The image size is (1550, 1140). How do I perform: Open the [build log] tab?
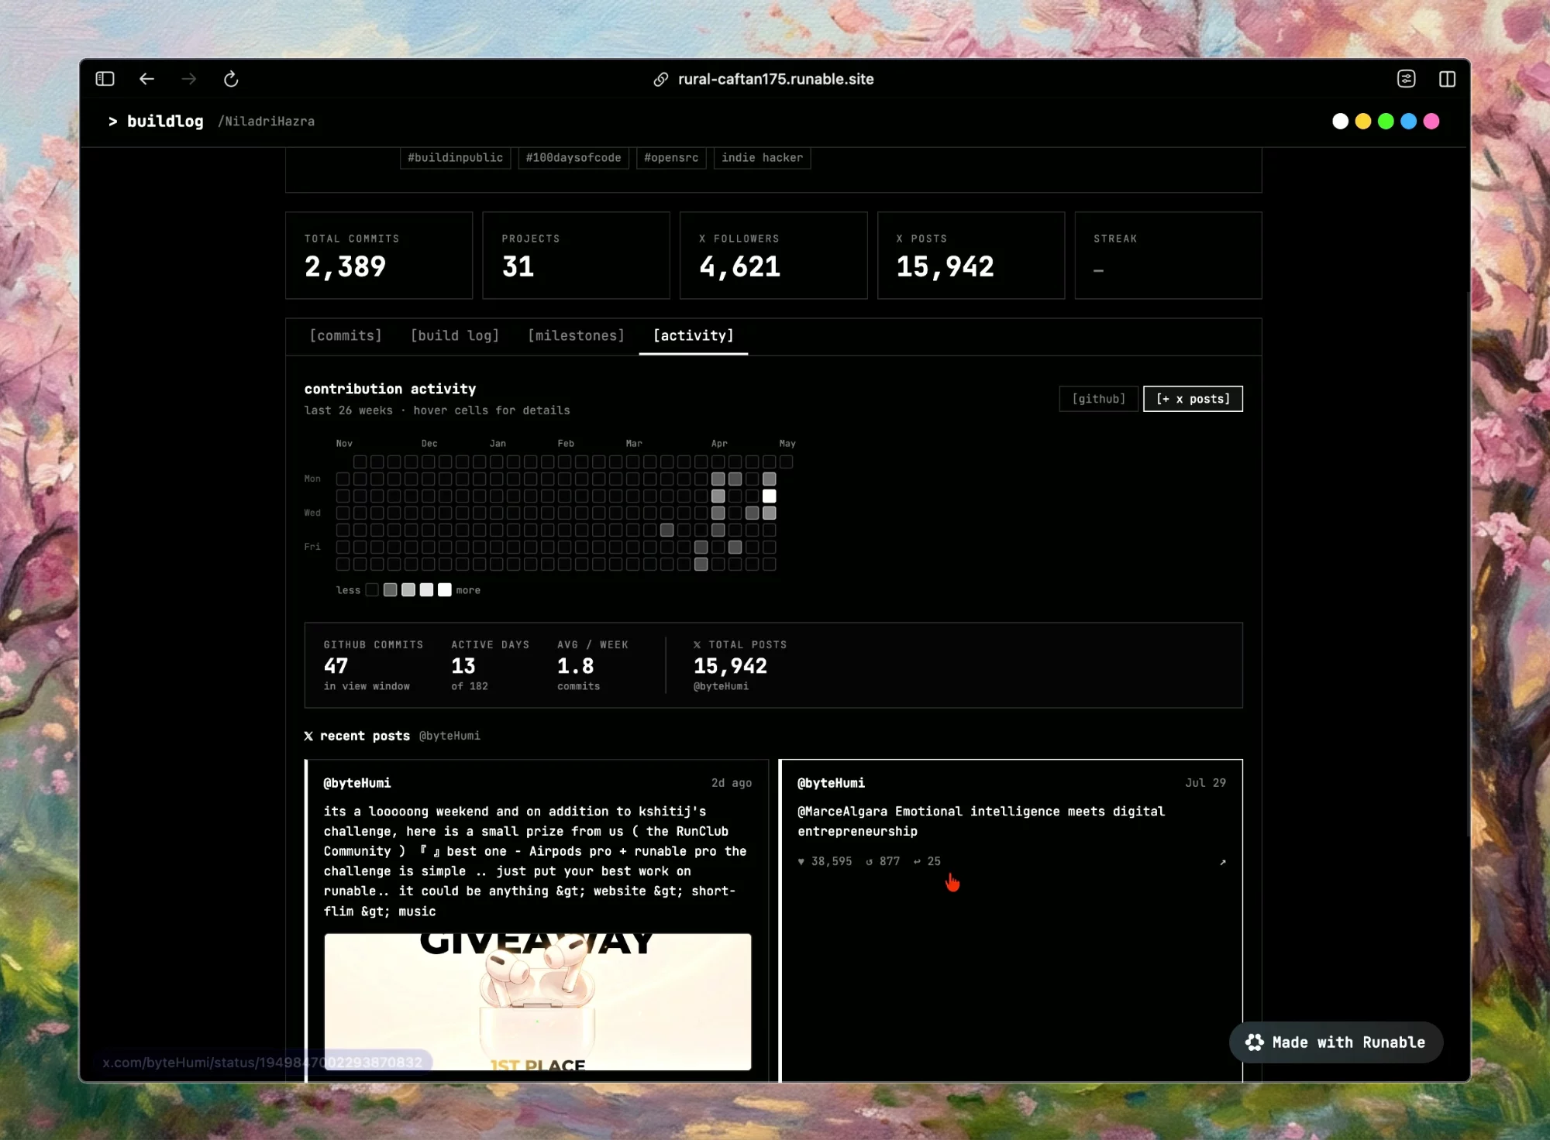coord(455,336)
